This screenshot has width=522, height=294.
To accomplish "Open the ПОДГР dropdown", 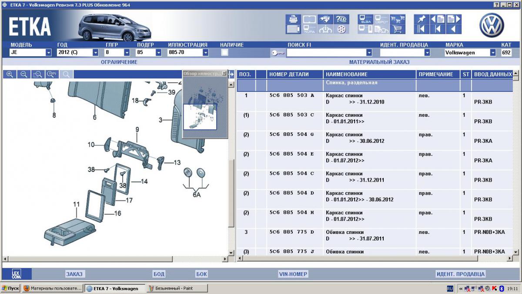I will coord(158,53).
